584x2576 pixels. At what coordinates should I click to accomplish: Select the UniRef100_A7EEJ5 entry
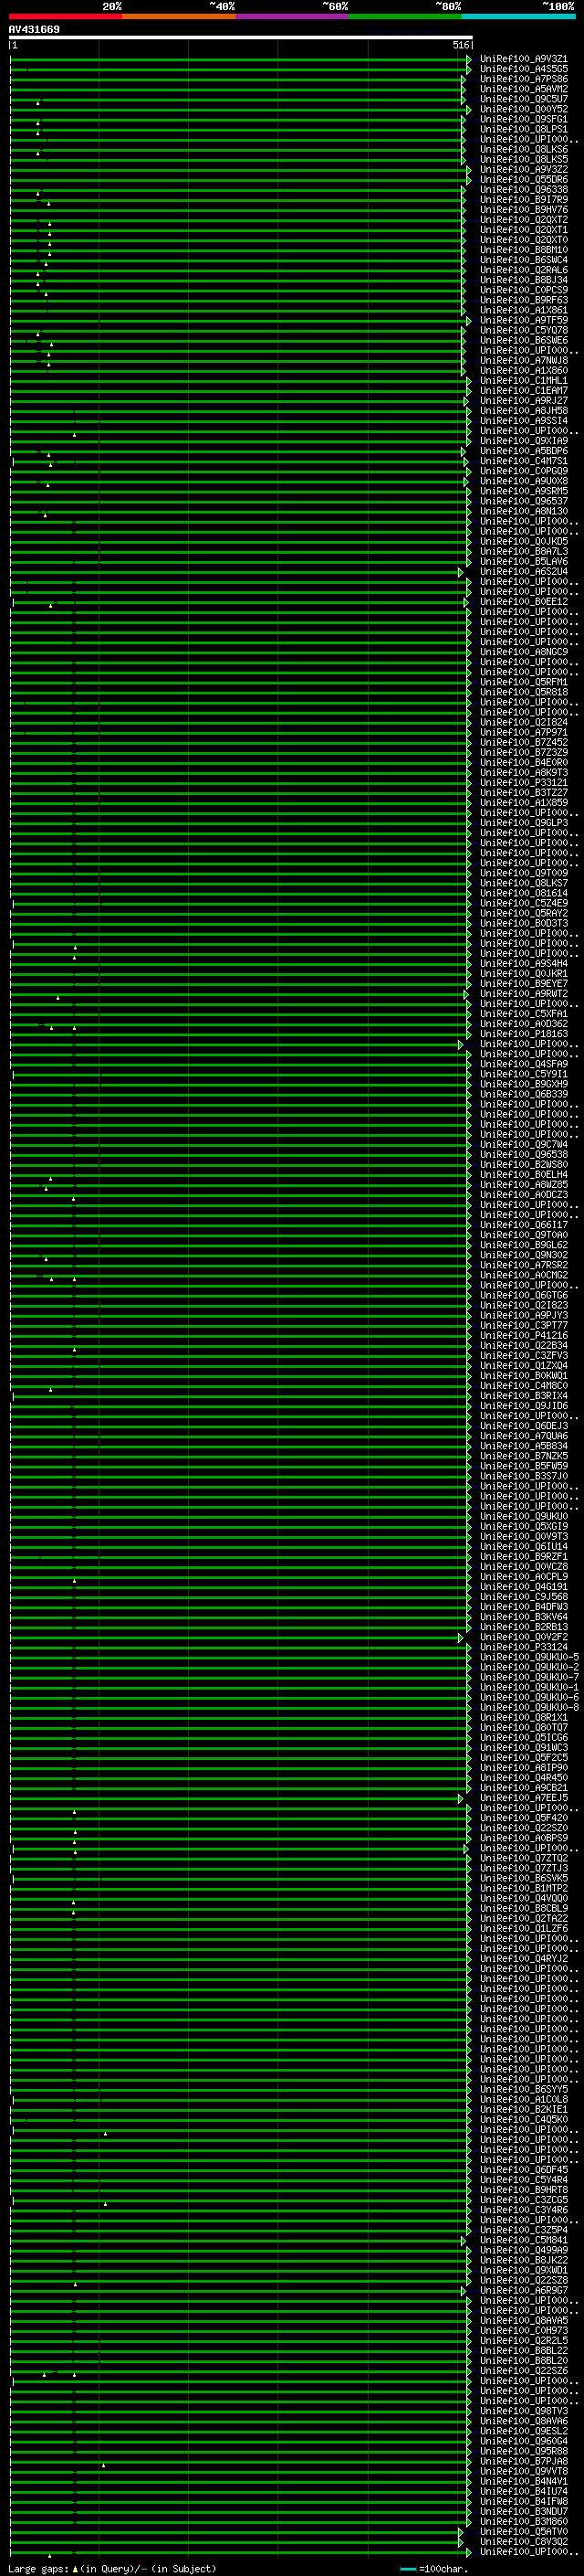click(524, 1798)
